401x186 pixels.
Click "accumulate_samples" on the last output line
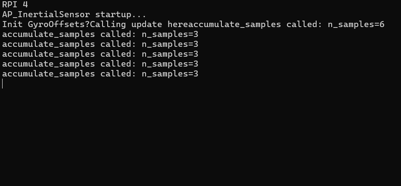pos(48,74)
